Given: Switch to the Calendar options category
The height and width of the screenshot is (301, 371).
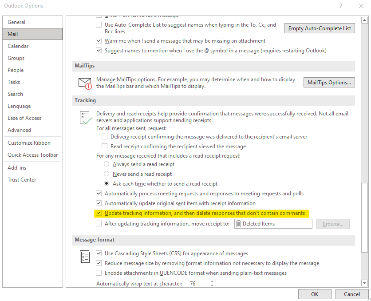Looking at the screenshot, I should 33,46.
